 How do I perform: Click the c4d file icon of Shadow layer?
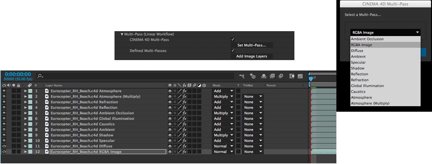coord(47,135)
